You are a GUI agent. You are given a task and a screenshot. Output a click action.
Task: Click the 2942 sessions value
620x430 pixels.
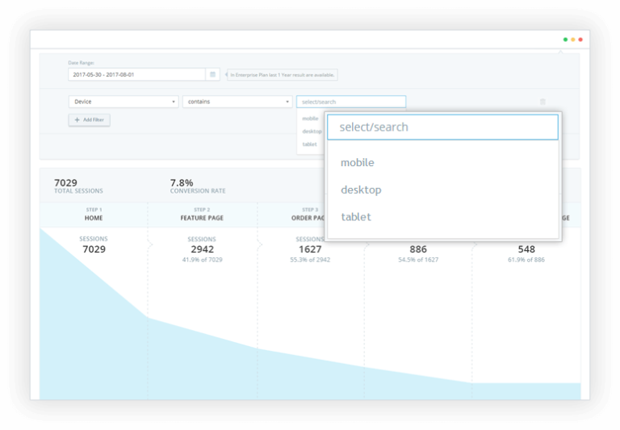[202, 249]
